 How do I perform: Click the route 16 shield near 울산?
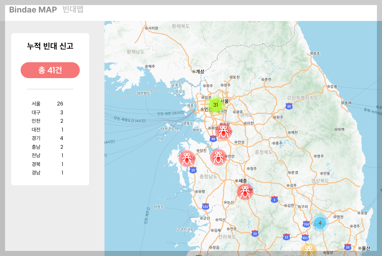point(347,247)
